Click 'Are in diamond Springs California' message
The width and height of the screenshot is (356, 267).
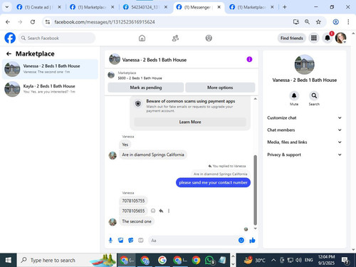(153, 155)
